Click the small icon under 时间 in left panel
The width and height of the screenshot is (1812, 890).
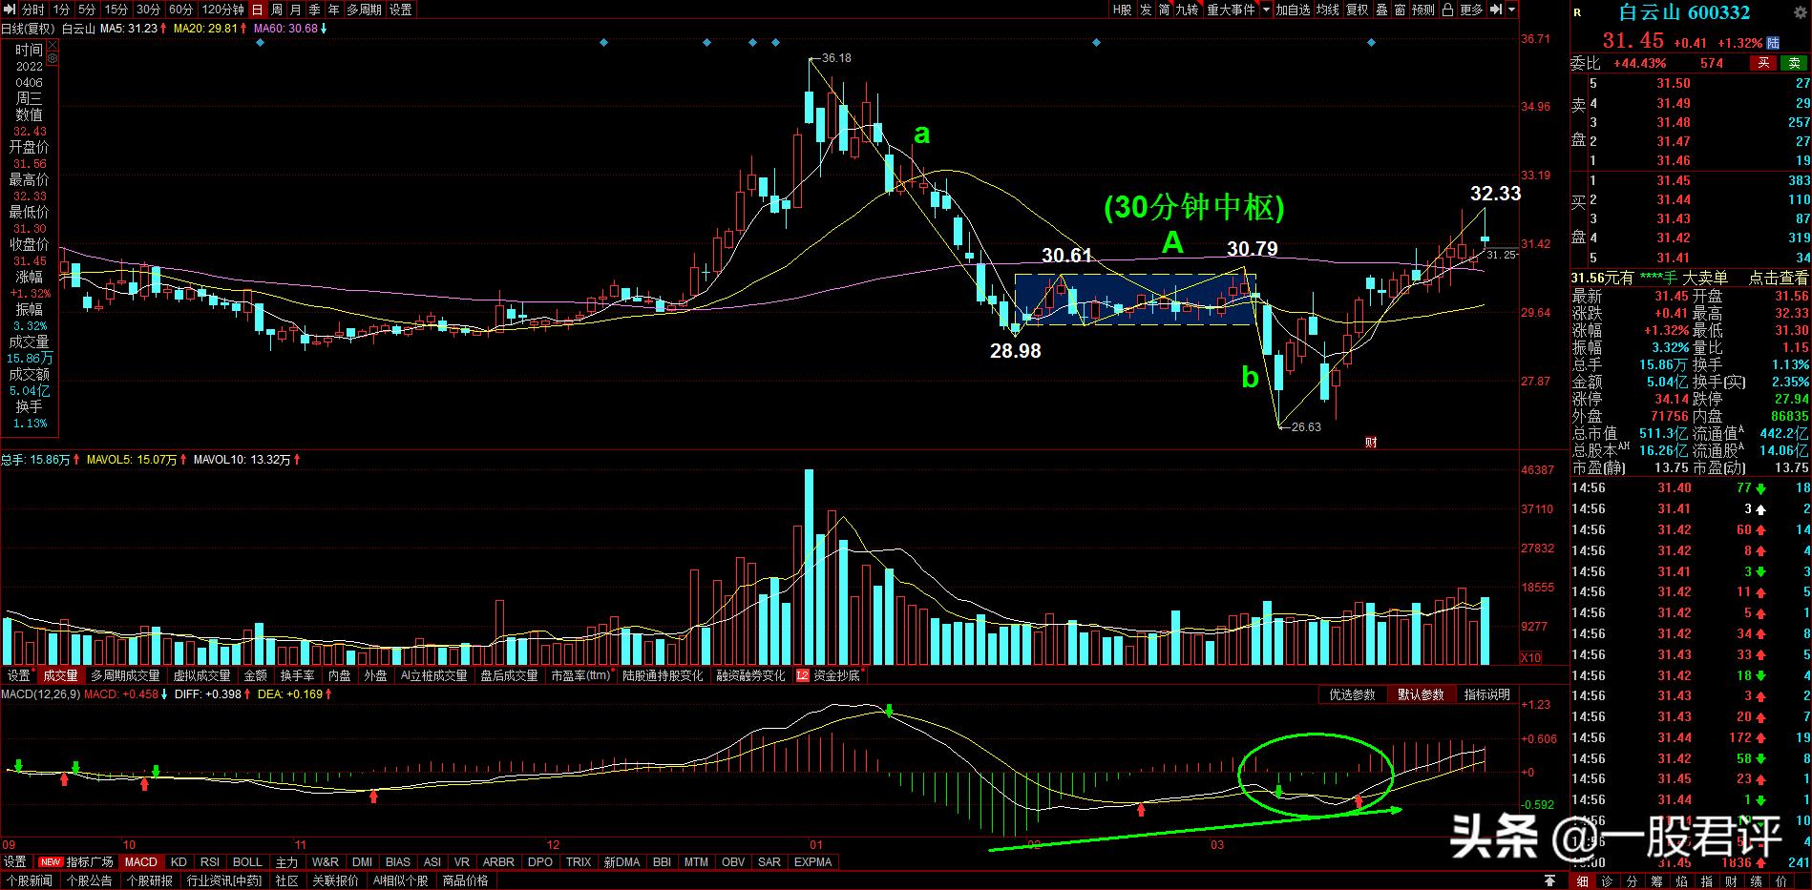[x=52, y=58]
